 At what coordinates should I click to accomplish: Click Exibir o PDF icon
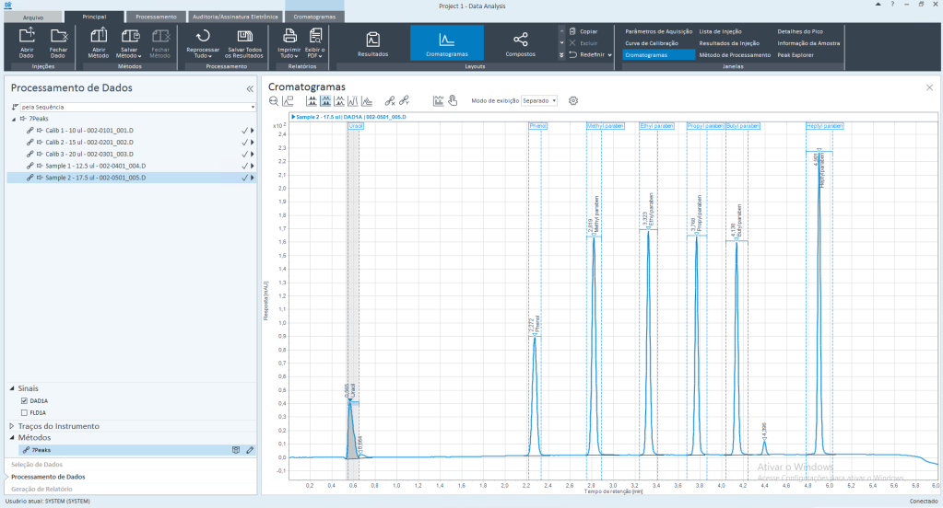[315, 36]
